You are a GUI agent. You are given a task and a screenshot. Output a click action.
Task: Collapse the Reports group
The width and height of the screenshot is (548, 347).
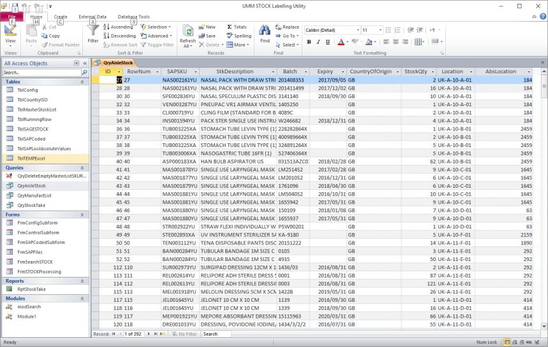click(x=82, y=281)
